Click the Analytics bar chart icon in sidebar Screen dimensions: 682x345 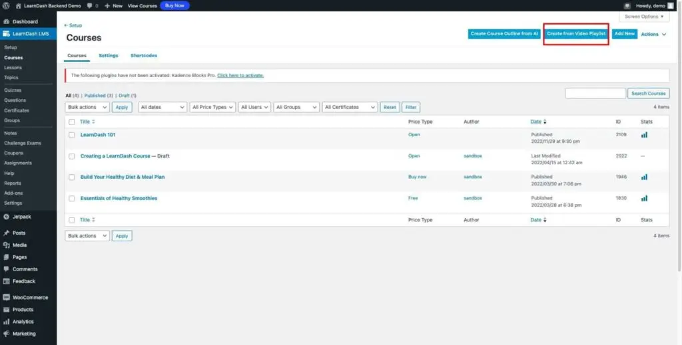(x=7, y=322)
